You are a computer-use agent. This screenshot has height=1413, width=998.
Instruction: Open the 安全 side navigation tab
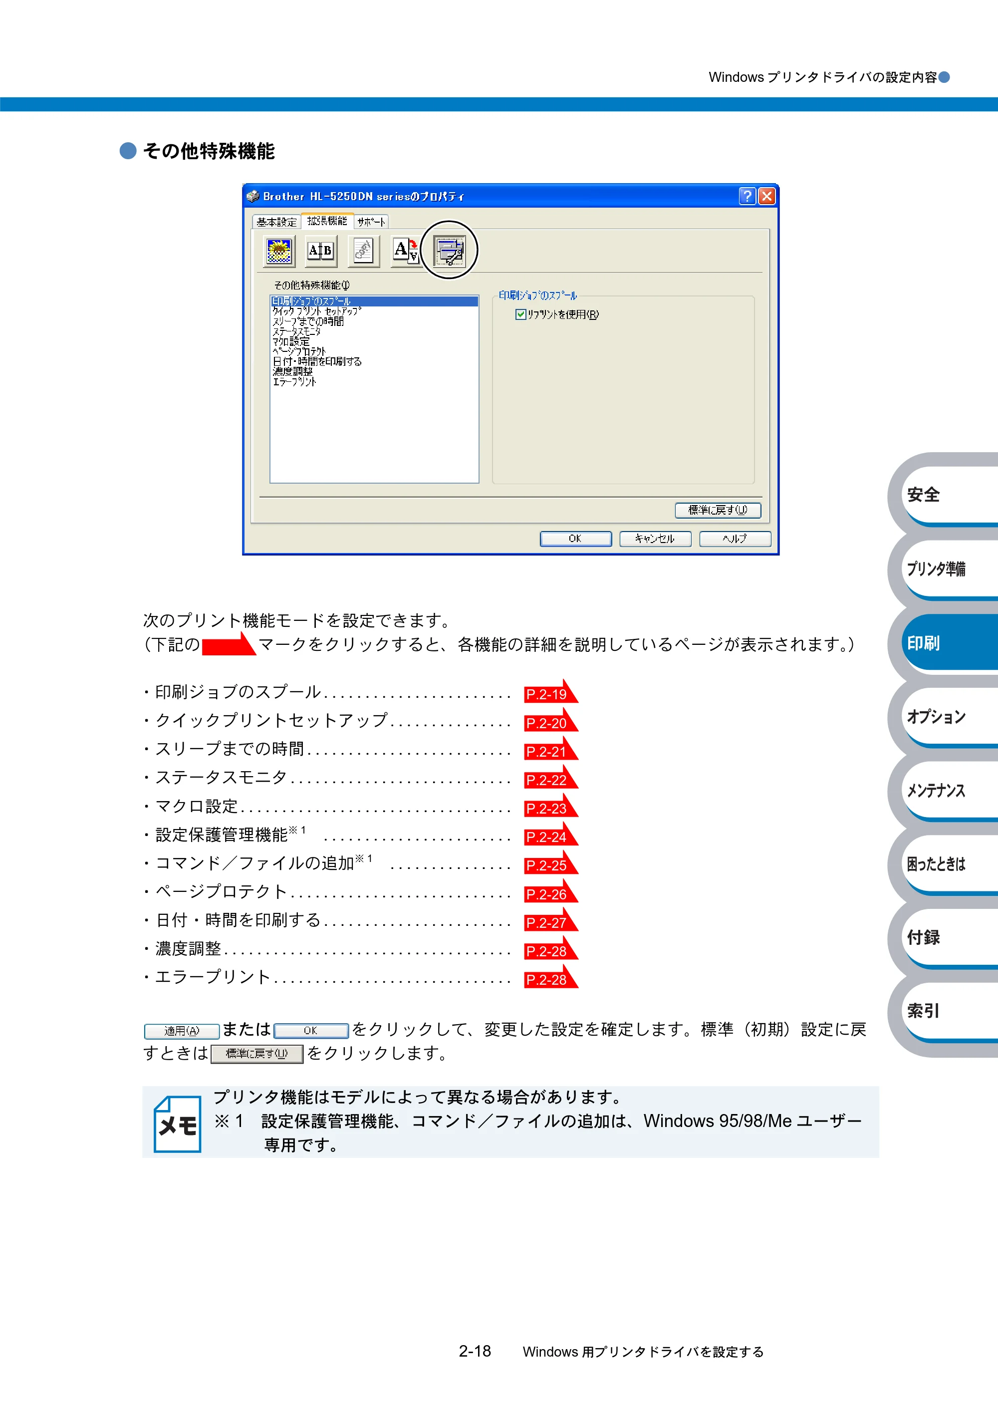(x=949, y=495)
